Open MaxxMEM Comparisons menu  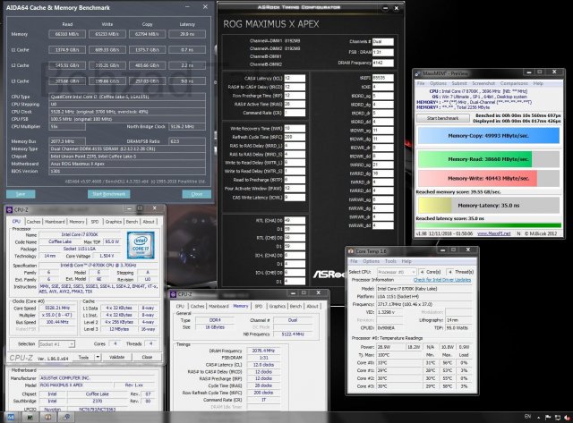pyautogui.click(x=514, y=83)
